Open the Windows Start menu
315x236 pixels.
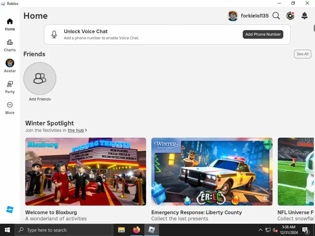[x=7, y=230]
